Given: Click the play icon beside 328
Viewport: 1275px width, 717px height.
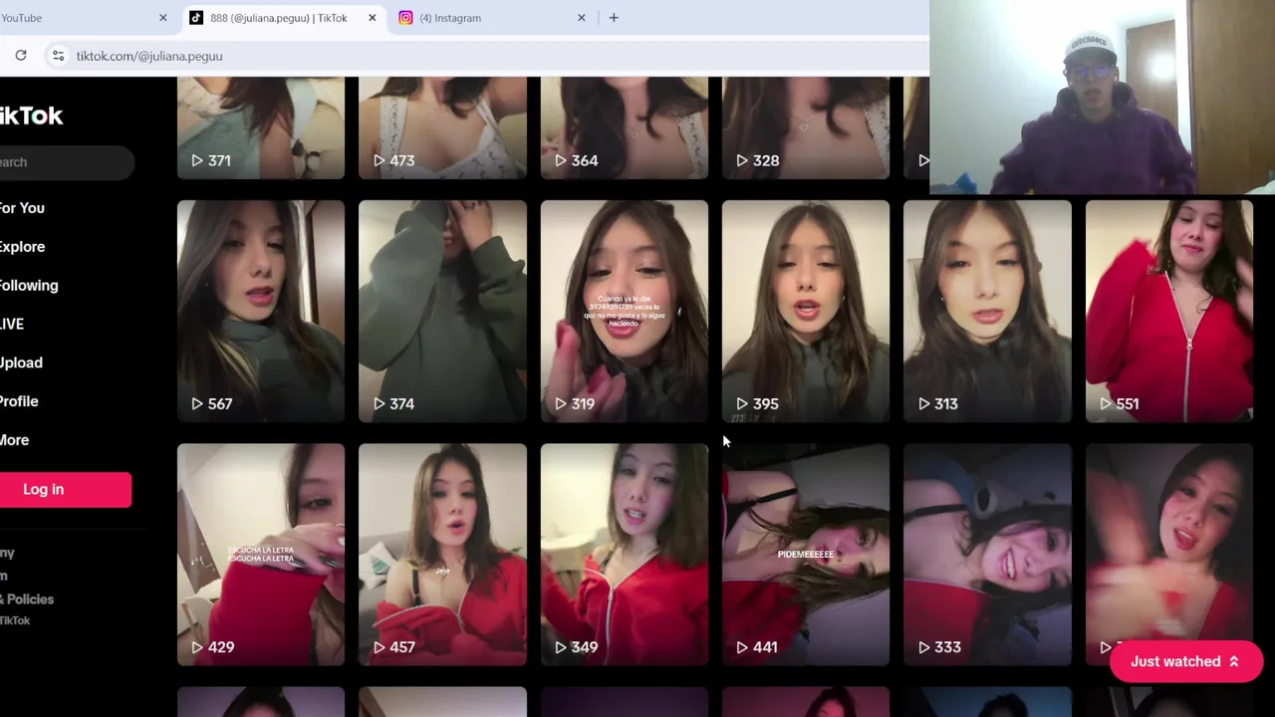Looking at the screenshot, I should click(x=742, y=160).
